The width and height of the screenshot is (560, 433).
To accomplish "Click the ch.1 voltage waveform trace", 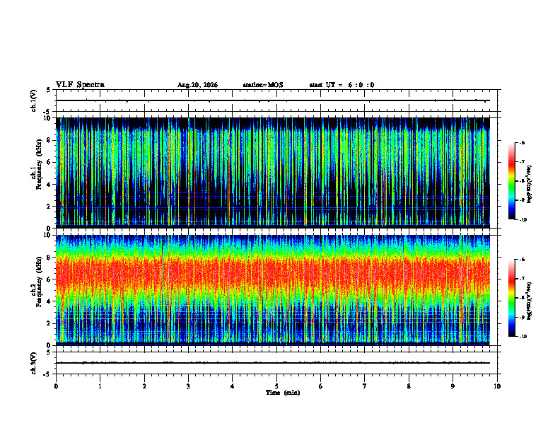I will click(273, 100).
